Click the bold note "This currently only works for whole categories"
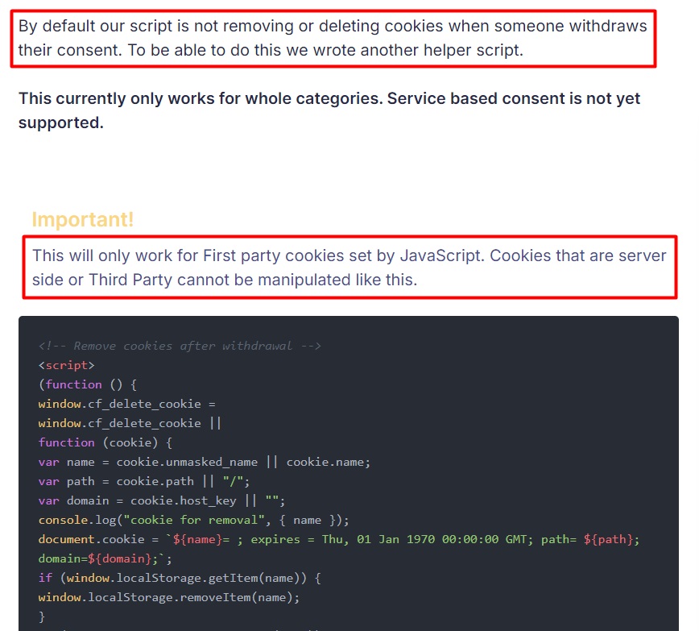The height and width of the screenshot is (631, 699). click(x=329, y=110)
